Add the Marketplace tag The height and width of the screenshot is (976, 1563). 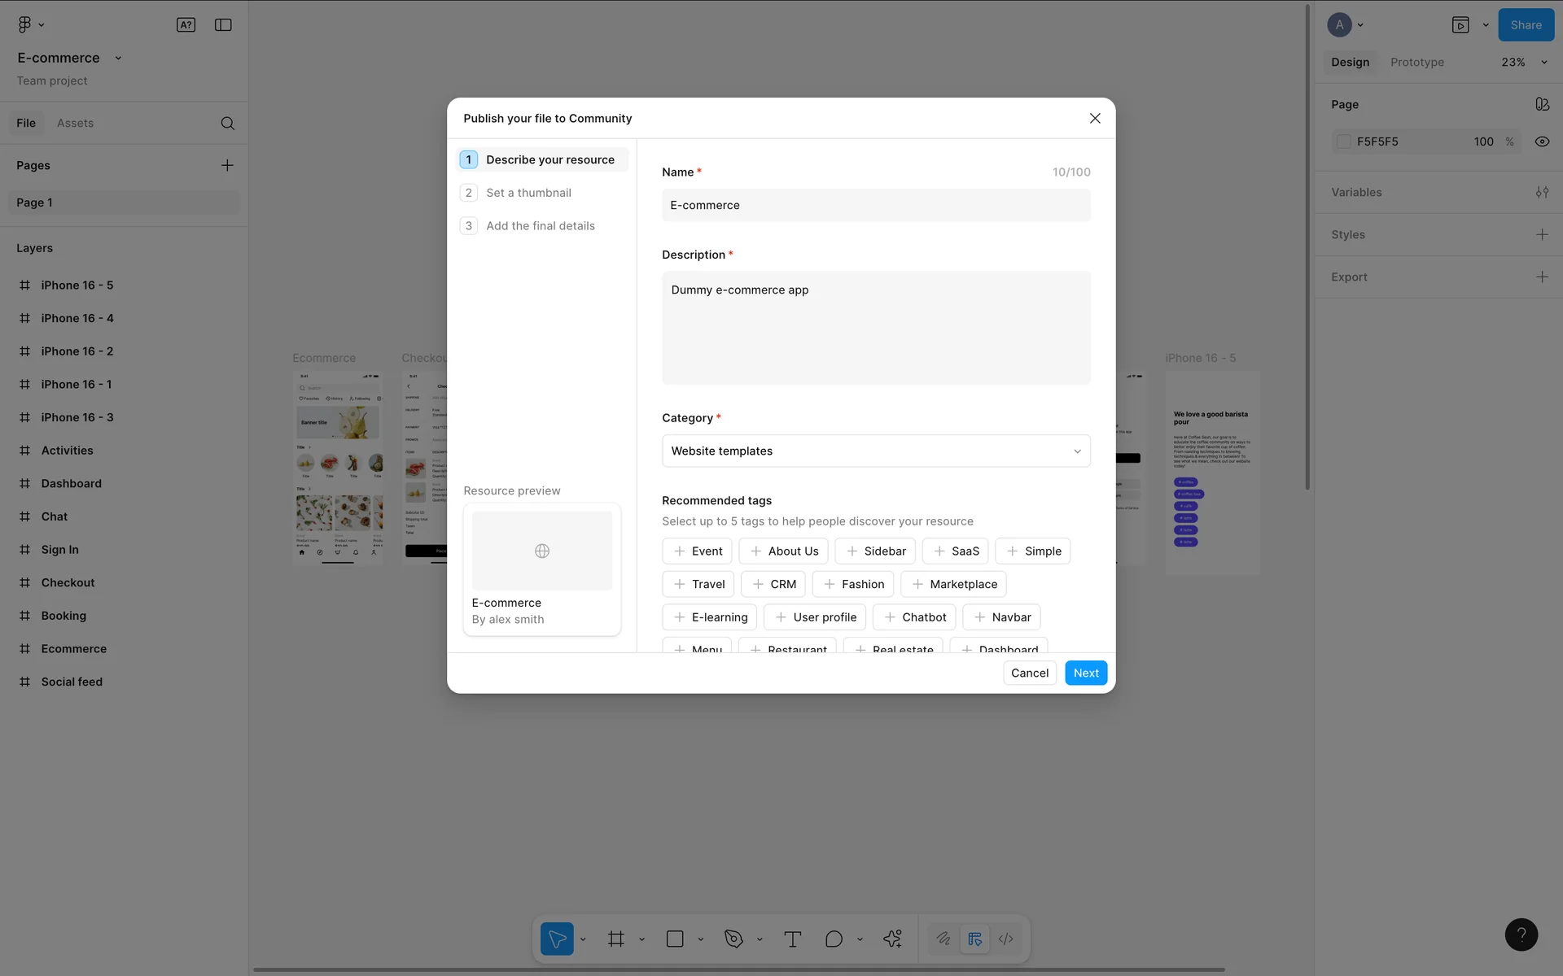point(954,584)
